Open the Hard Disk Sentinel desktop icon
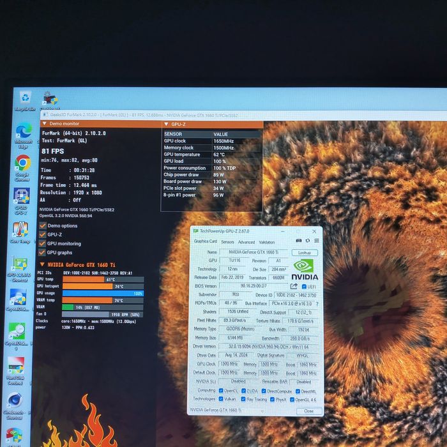447x447 pixels. [15, 370]
